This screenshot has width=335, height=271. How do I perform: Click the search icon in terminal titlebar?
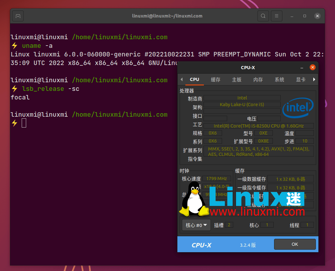(x=263, y=16)
